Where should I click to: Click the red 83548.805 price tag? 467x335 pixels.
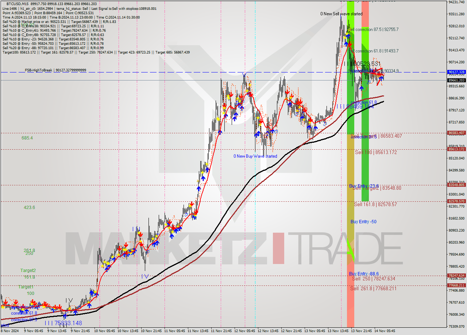coord(456,185)
